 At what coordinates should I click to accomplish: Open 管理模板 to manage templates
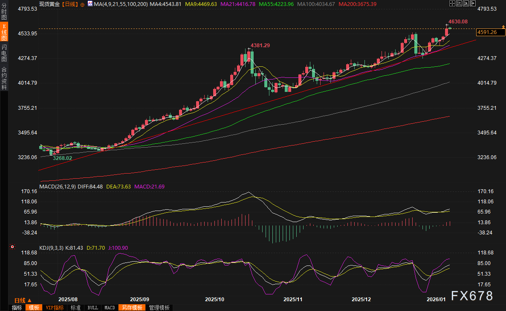159,308
